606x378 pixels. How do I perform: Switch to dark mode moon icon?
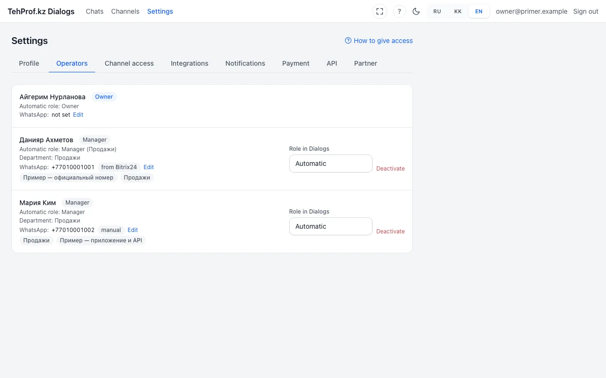[416, 11]
